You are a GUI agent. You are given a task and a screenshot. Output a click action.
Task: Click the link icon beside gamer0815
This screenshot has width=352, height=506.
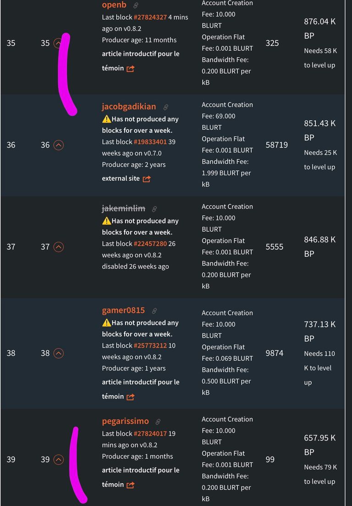tap(154, 311)
